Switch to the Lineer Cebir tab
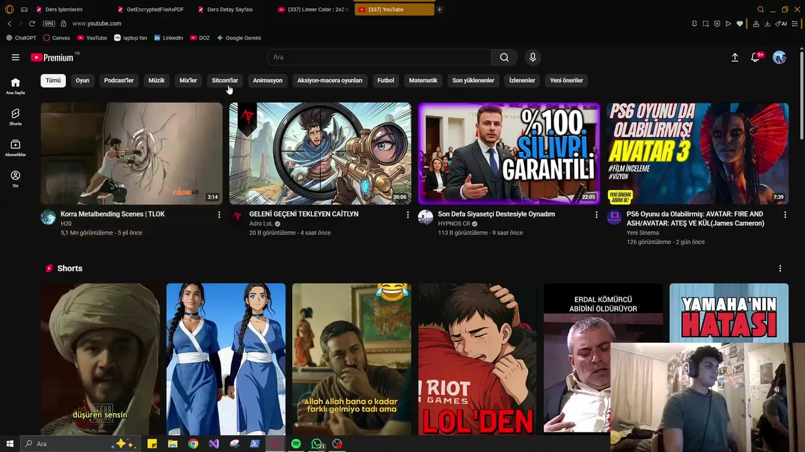Viewport: 805px width, 452px height. coord(314,9)
